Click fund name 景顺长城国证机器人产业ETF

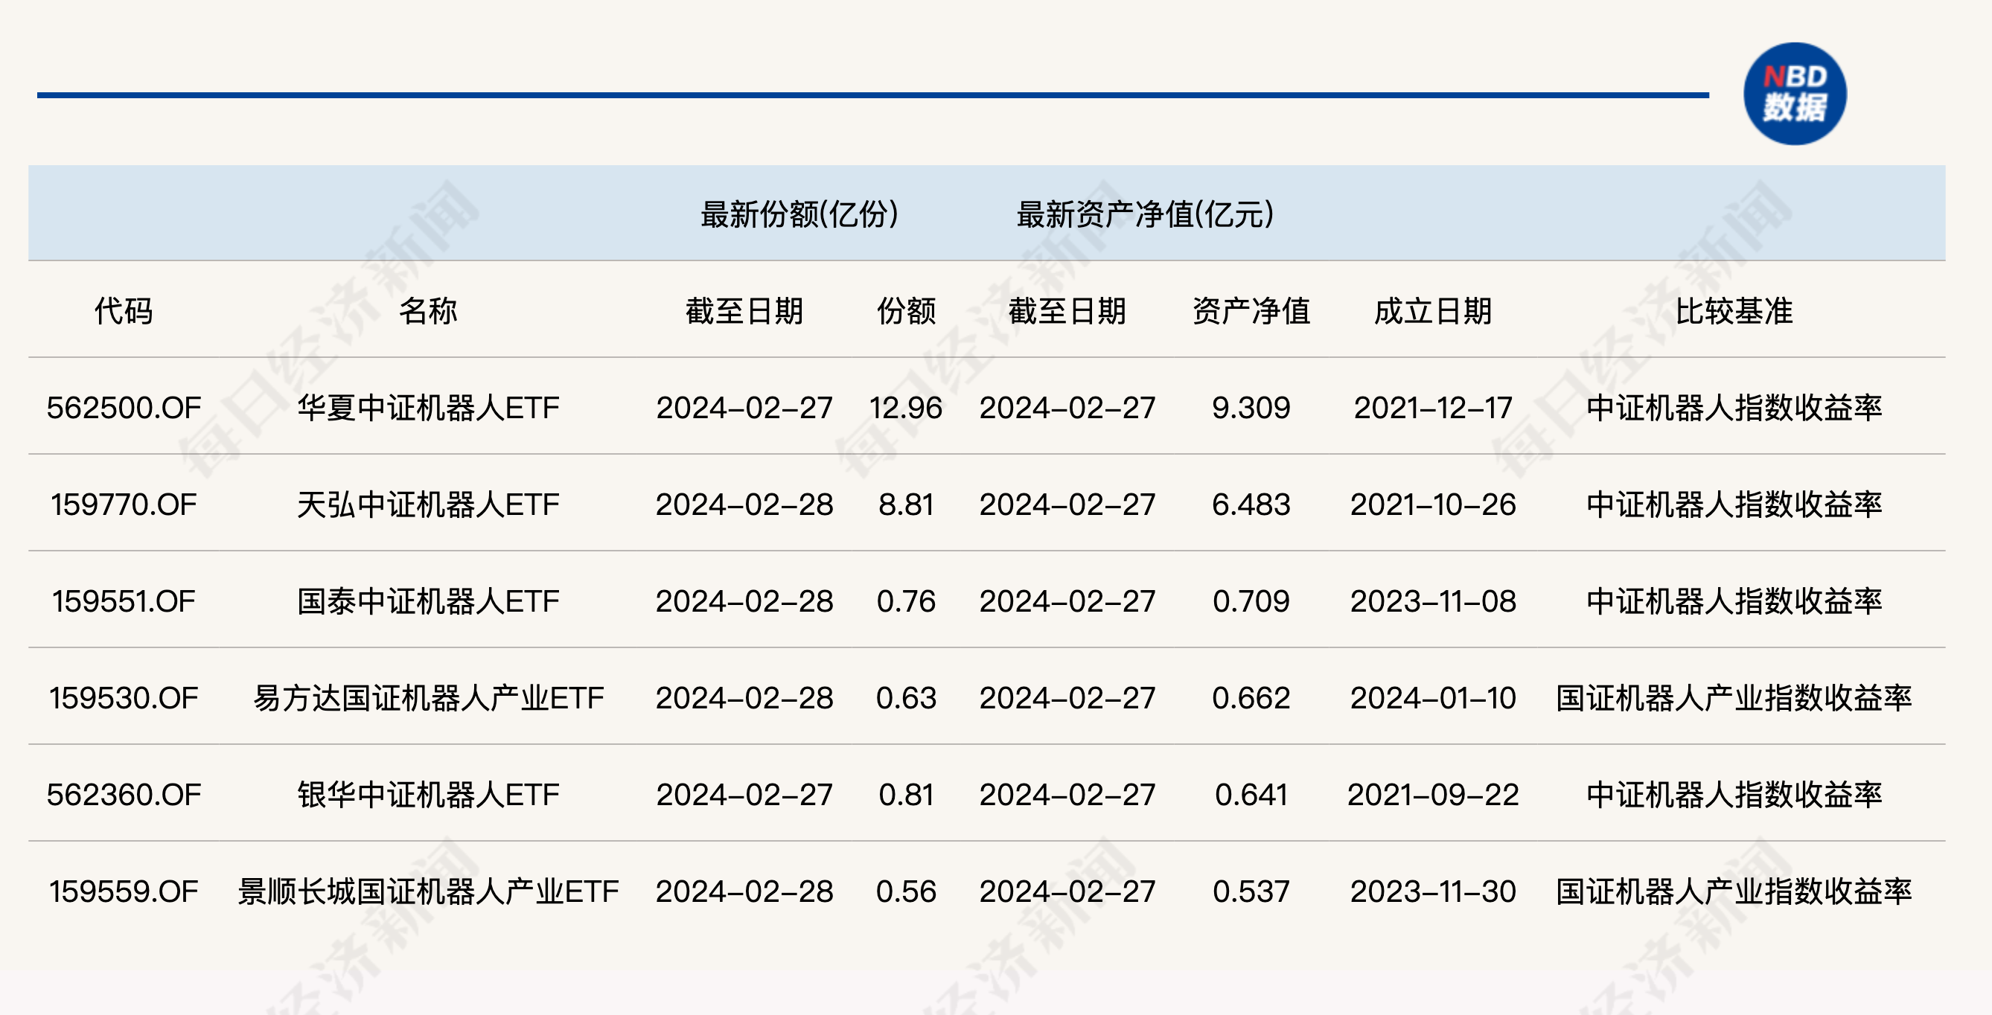click(x=429, y=891)
